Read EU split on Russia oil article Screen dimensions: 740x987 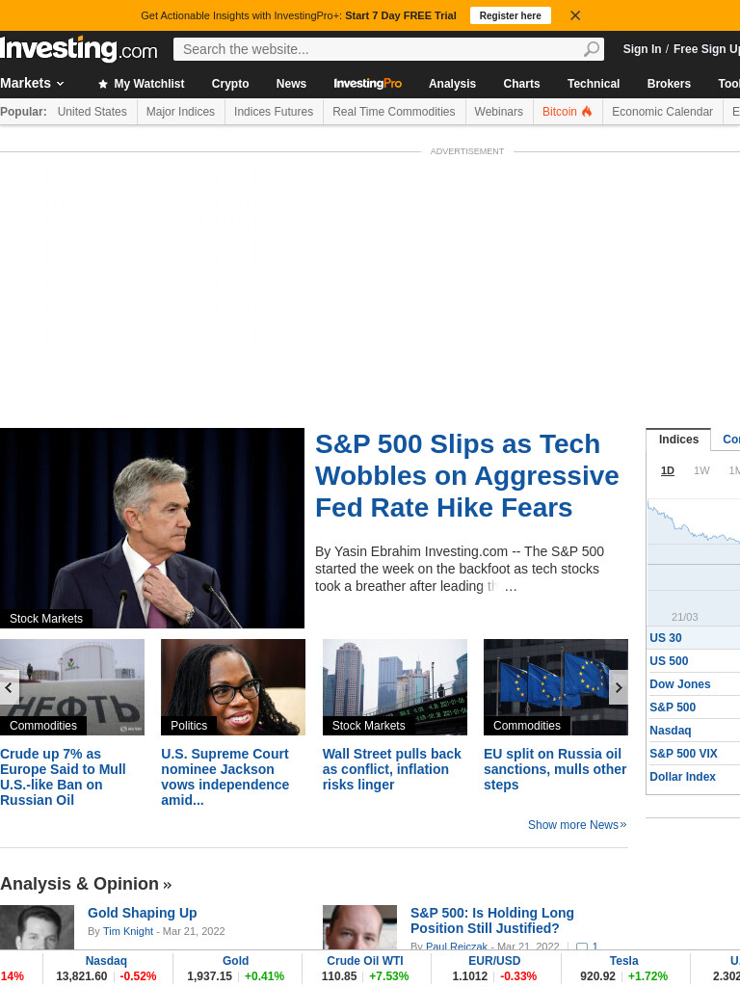click(555, 769)
